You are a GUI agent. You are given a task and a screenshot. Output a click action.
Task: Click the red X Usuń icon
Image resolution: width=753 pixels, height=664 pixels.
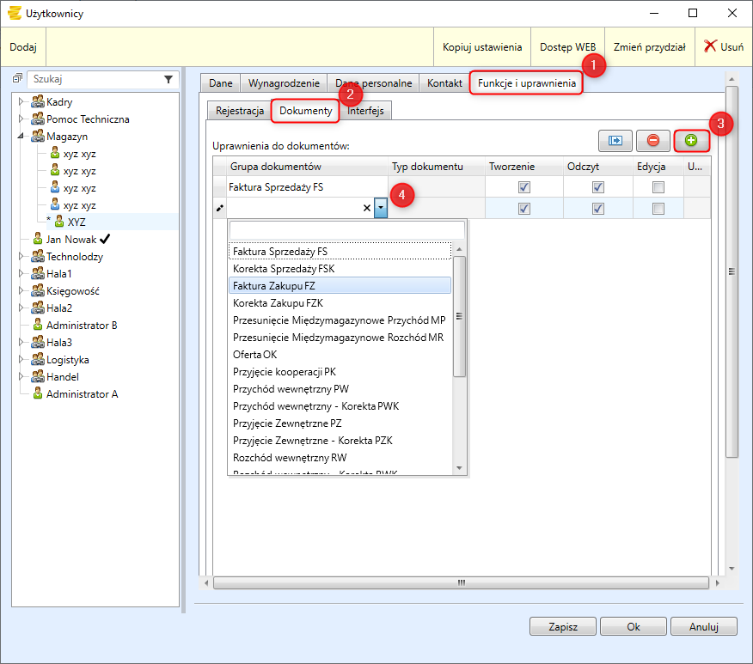711,47
